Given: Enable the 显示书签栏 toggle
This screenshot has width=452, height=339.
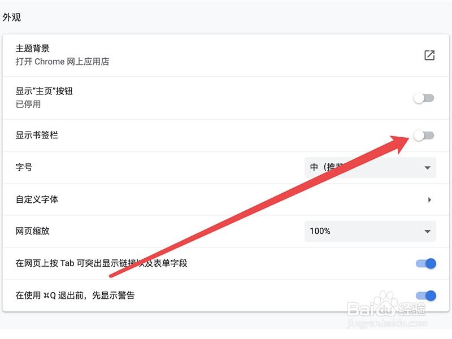Looking at the screenshot, I should pyautogui.click(x=424, y=136).
